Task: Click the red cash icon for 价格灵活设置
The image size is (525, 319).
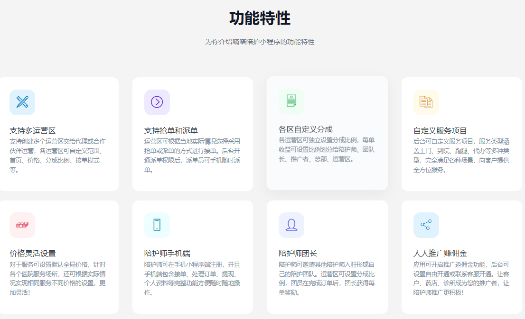Action: point(22,225)
